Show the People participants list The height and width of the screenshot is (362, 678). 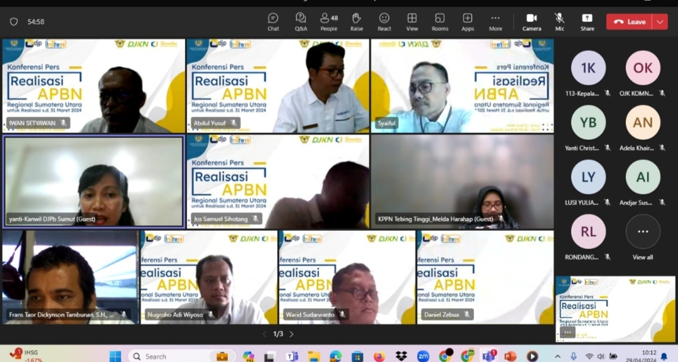[328, 21]
